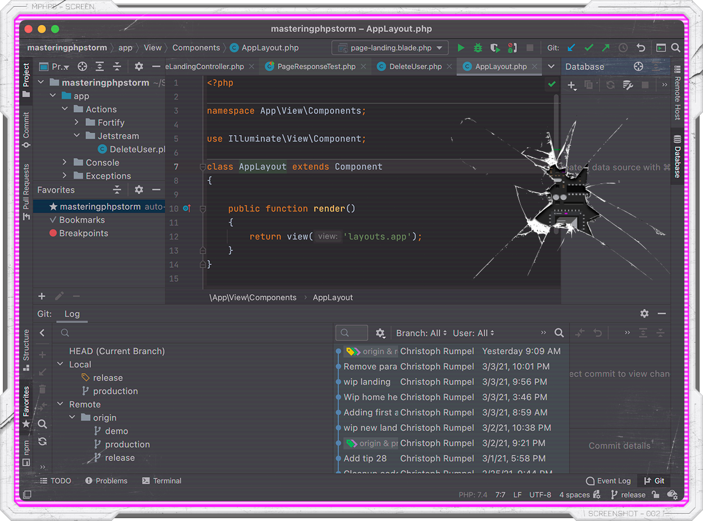
Task: Refresh branches icon in Git sidebar
Action: pyautogui.click(x=42, y=442)
